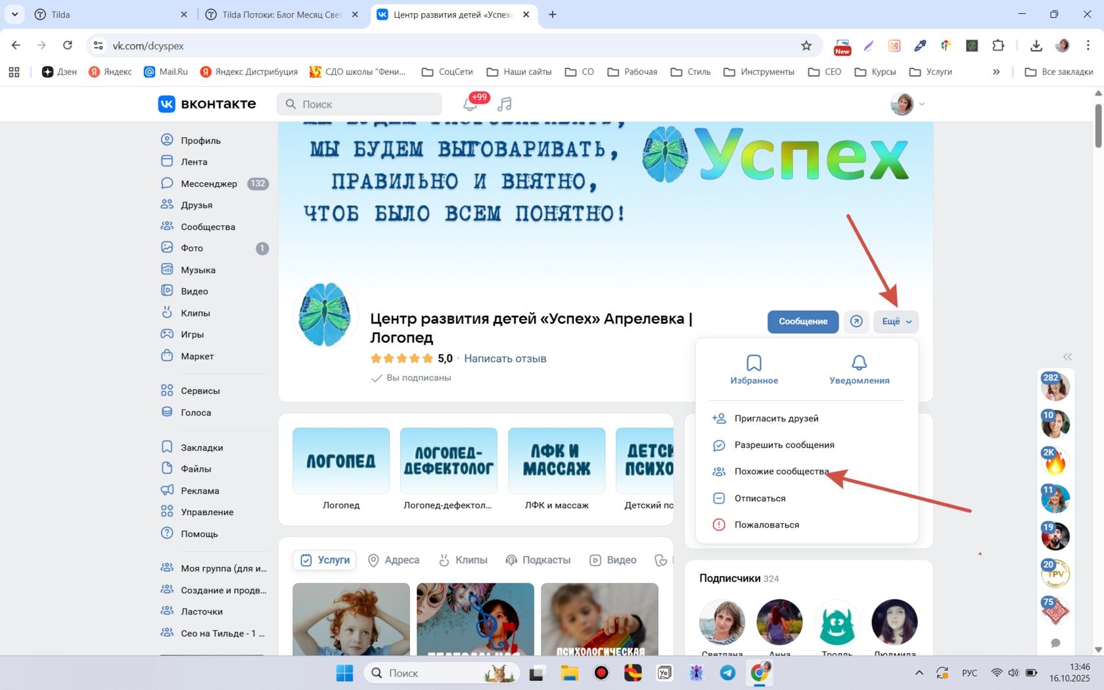Open Chrome three-dot menu
Viewport: 1104px width, 690px height.
(1088, 45)
